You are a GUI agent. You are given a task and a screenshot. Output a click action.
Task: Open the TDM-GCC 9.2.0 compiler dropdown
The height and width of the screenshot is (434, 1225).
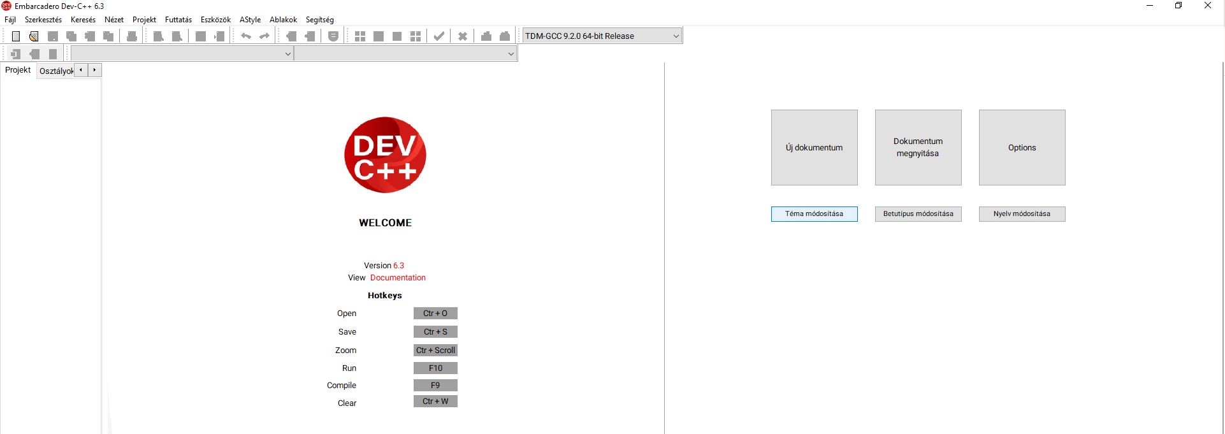coord(602,36)
